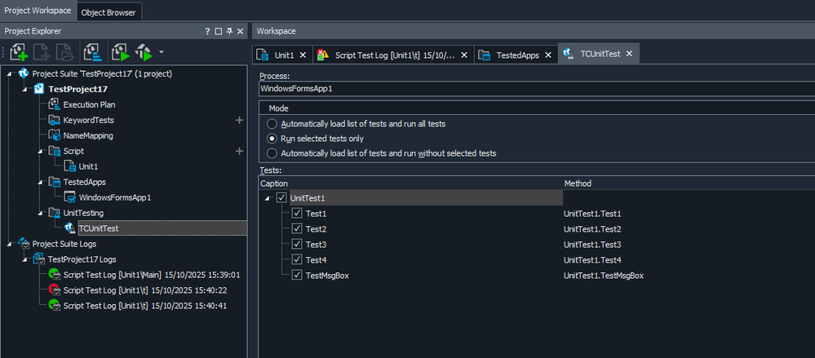
Task: Click the collapse all items toolbar icon
Action: 93,54
